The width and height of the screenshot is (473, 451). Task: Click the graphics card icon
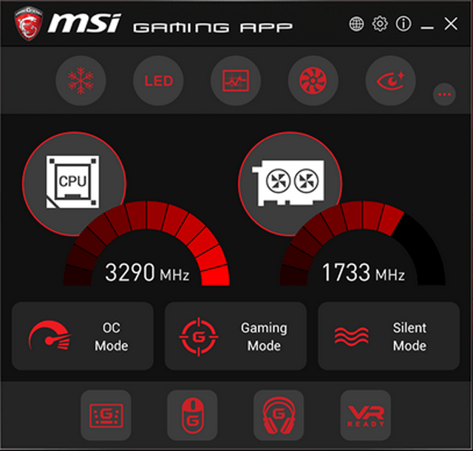pyautogui.click(x=288, y=183)
